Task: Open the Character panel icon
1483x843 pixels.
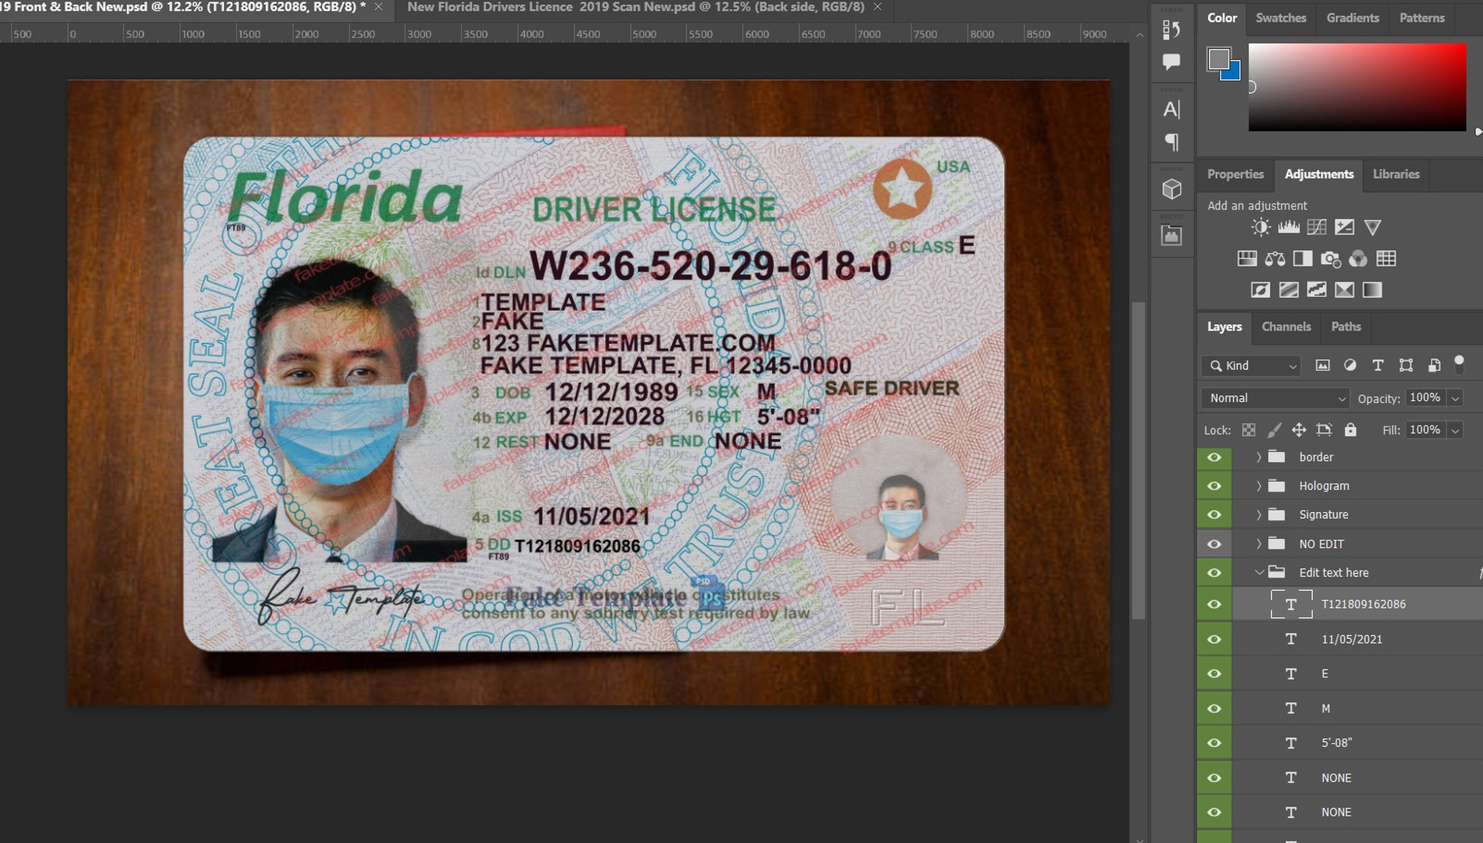Action: (1172, 110)
